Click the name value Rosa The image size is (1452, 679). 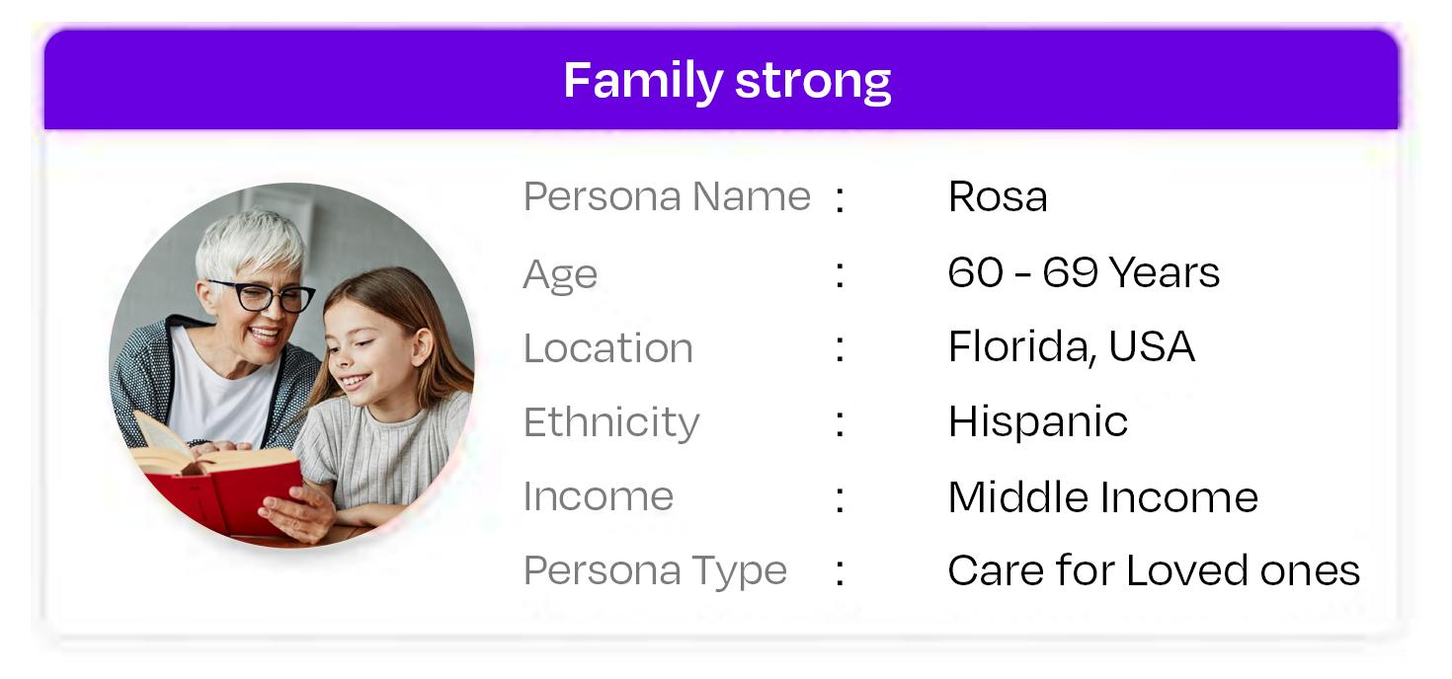(x=998, y=196)
